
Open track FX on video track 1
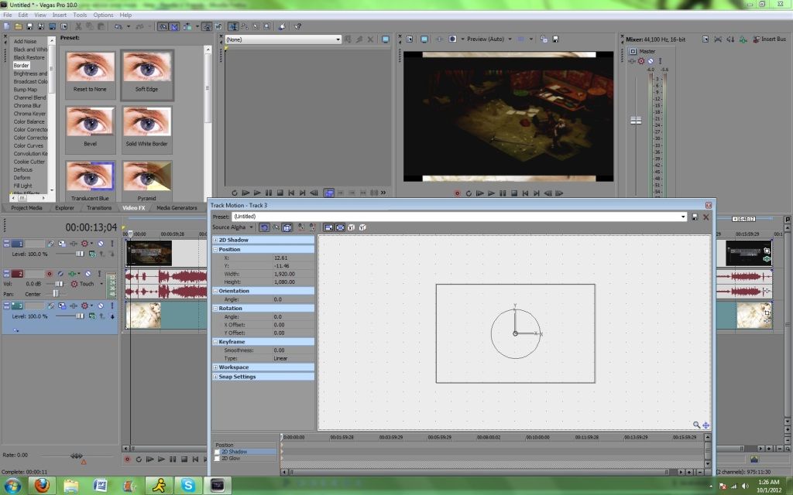74,244
